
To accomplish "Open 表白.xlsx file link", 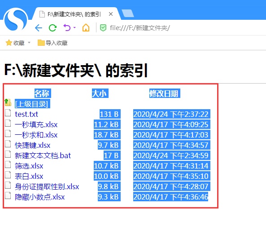I will (29, 177).
